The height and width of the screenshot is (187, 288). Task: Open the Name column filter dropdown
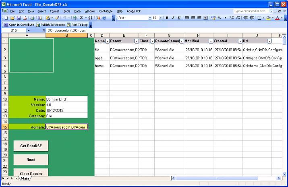coord(107,41)
